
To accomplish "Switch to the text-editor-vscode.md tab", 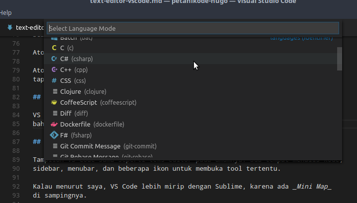I will (x=25, y=27).
